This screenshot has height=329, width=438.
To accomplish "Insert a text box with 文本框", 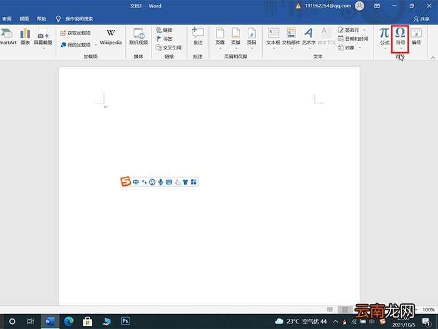I will (x=273, y=38).
